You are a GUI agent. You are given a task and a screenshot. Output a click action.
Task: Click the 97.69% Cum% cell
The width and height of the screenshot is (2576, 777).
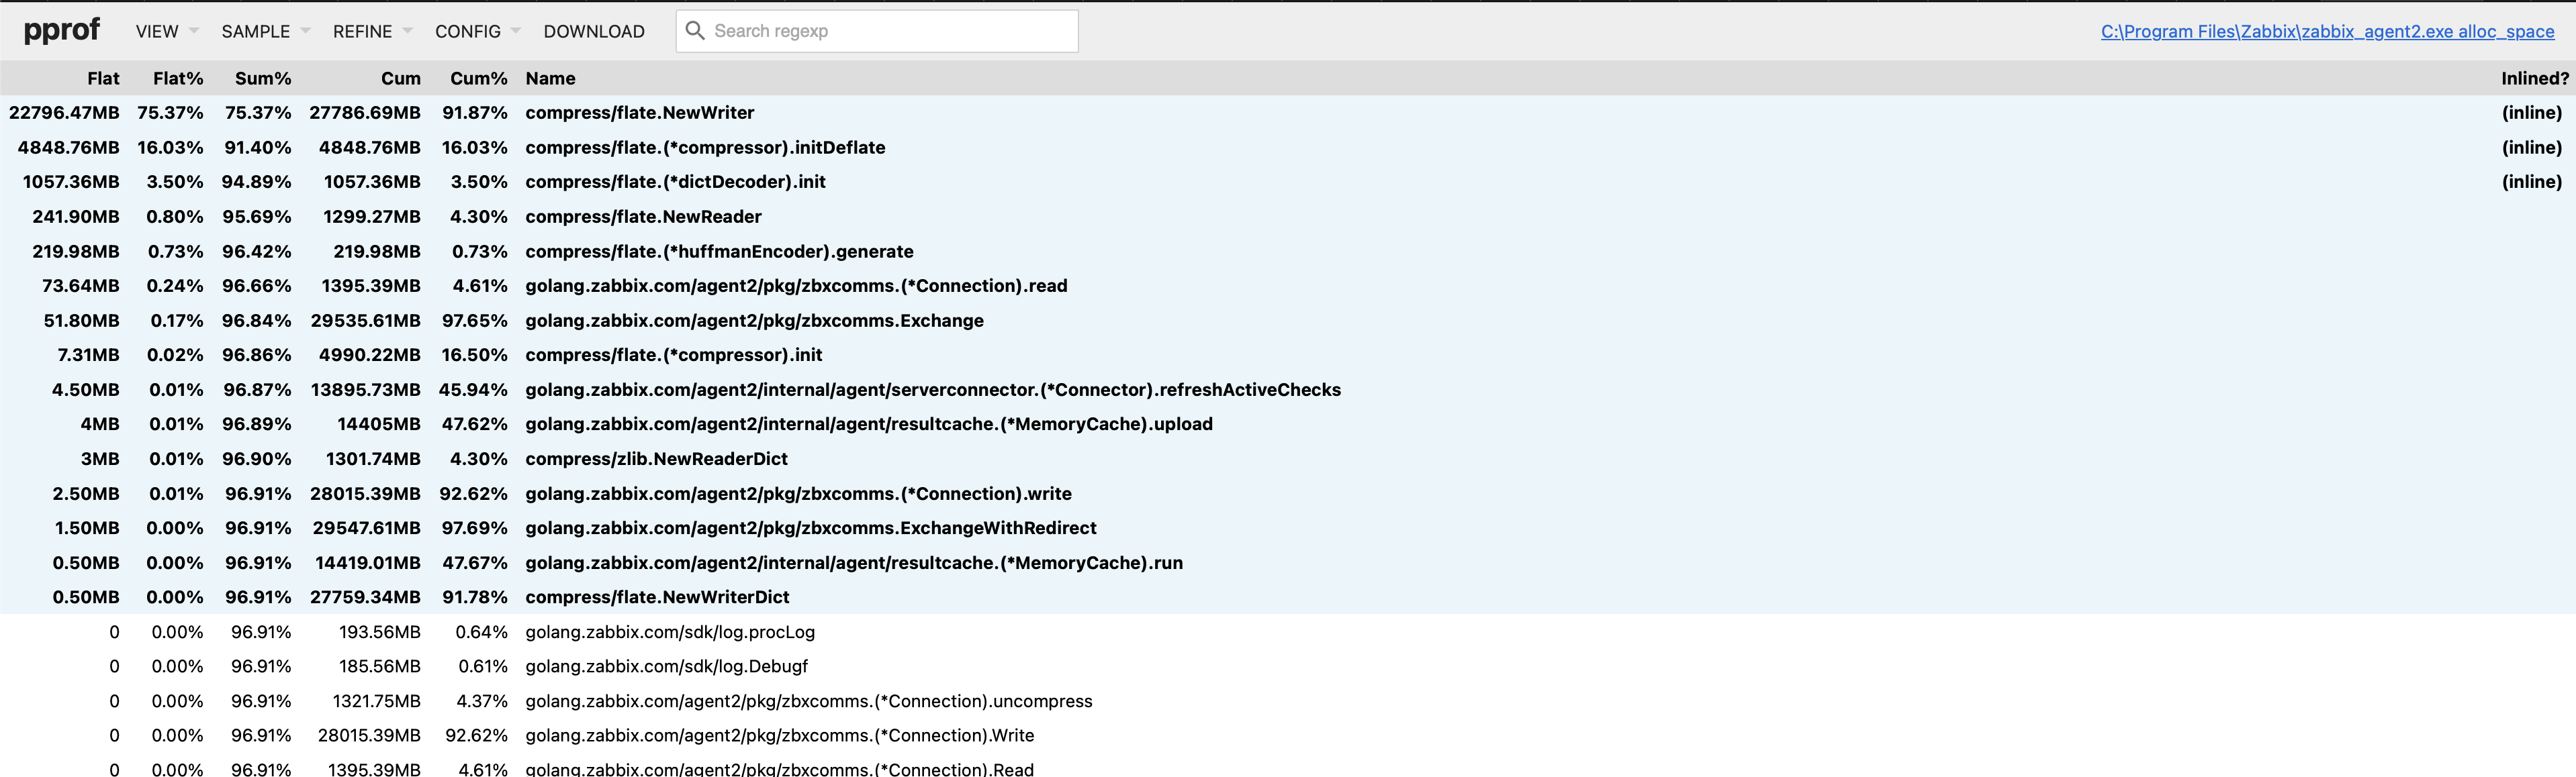click(475, 527)
